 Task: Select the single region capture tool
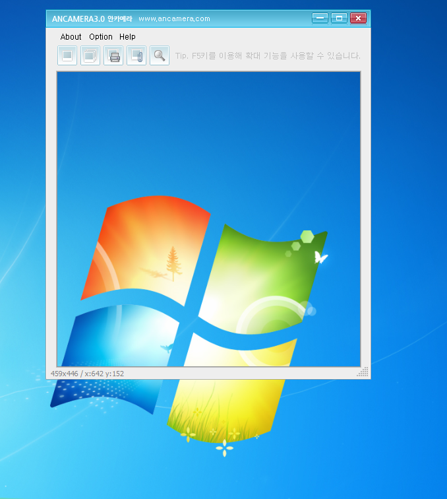(x=67, y=55)
